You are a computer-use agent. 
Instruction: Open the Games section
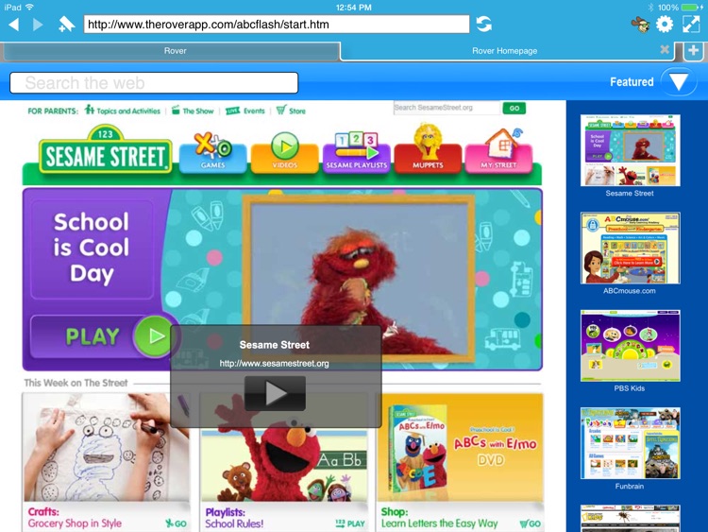212,154
